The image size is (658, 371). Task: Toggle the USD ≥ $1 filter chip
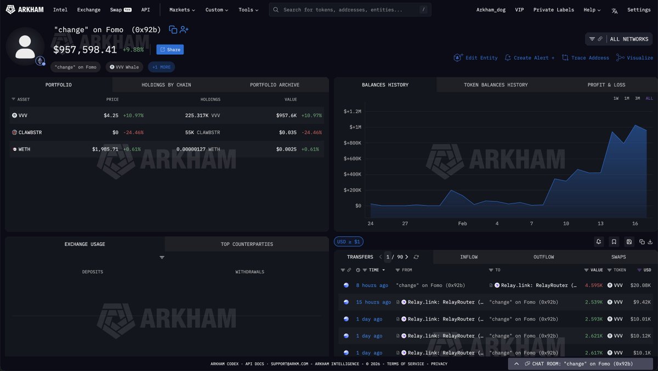coord(348,241)
